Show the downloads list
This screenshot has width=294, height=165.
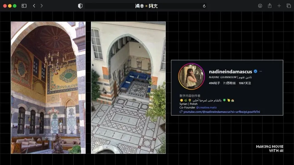point(260,6)
